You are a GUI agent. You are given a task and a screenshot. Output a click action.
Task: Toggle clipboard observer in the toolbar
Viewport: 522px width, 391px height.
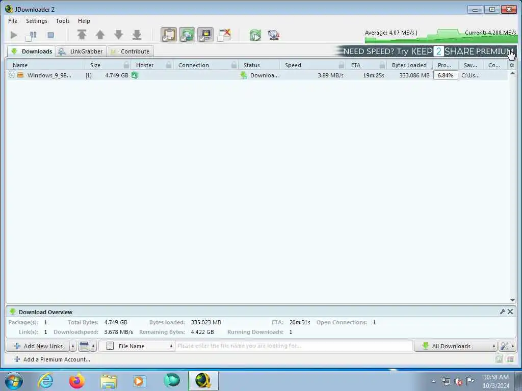[169, 35]
